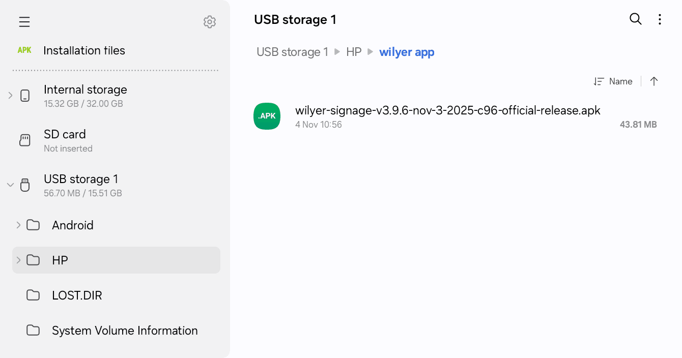This screenshot has width=682, height=358.
Task: Open the settings gear icon
Action: point(210,22)
